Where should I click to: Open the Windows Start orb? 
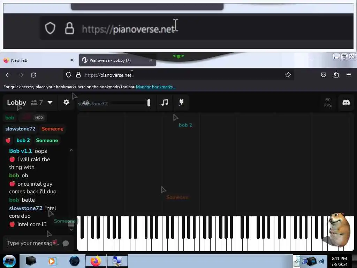click(9, 261)
